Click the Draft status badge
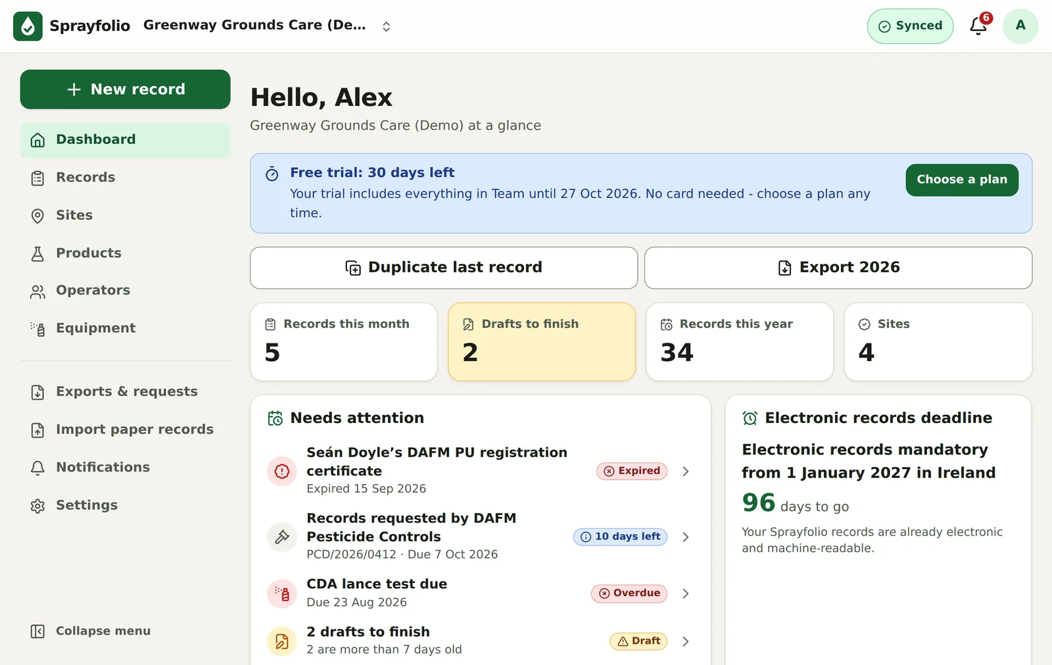The width and height of the screenshot is (1052, 665). 638,642
